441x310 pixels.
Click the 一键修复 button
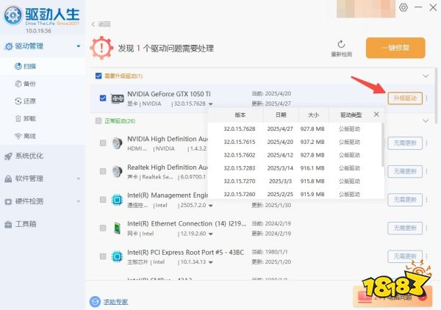point(395,48)
